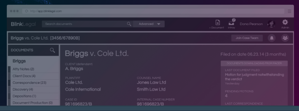Click the add Document icon
This screenshot has width=299, height=111.
(x=217, y=23)
